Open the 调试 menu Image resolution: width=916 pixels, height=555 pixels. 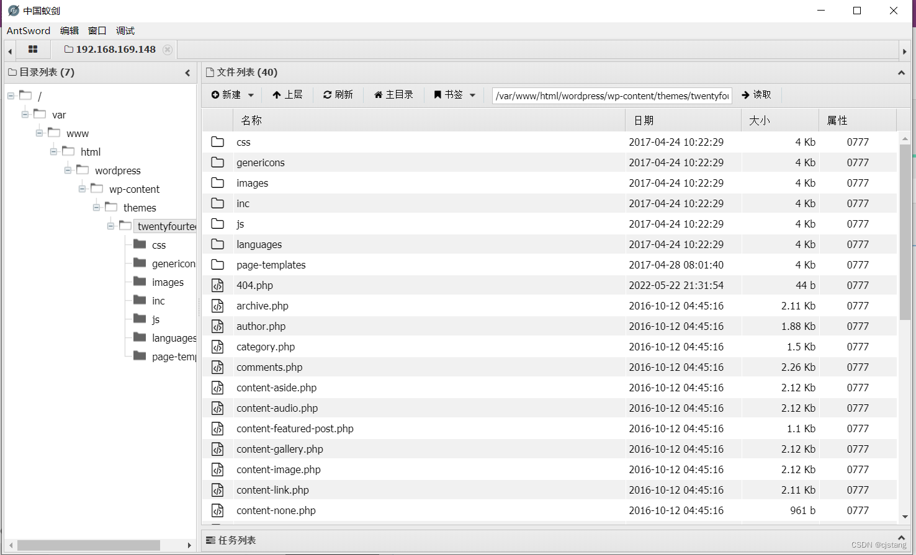(125, 30)
